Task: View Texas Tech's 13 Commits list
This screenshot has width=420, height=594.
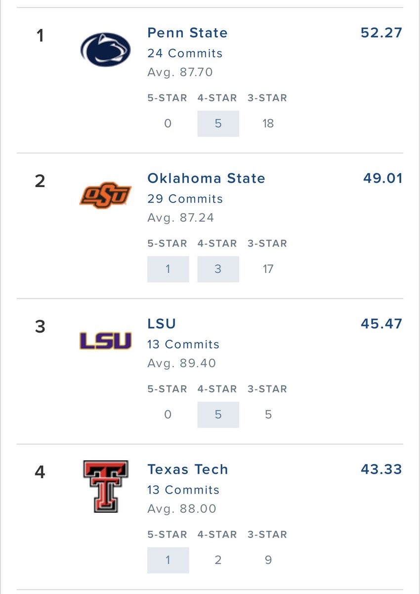Action: point(183,490)
